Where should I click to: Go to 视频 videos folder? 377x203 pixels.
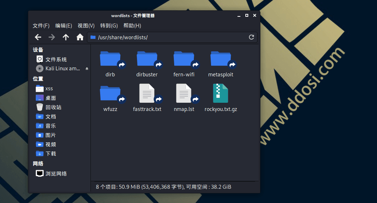point(46,144)
